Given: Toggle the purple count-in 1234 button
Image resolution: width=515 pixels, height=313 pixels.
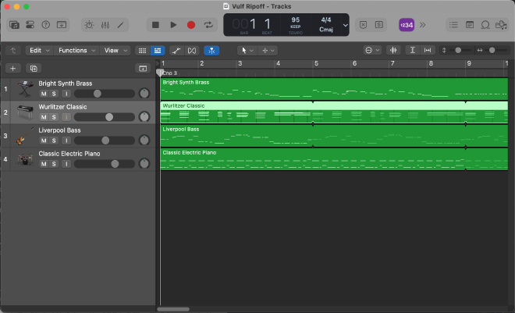Looking at the screenshot, I should click(x=407, y=25).
